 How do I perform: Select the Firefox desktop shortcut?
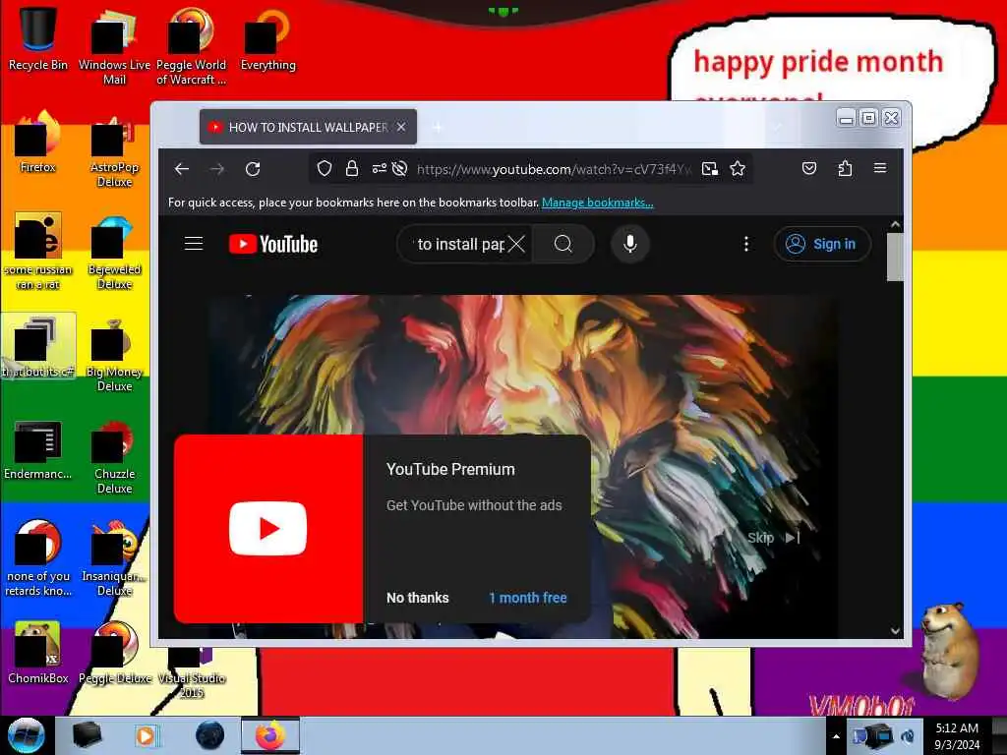point(38,143)
